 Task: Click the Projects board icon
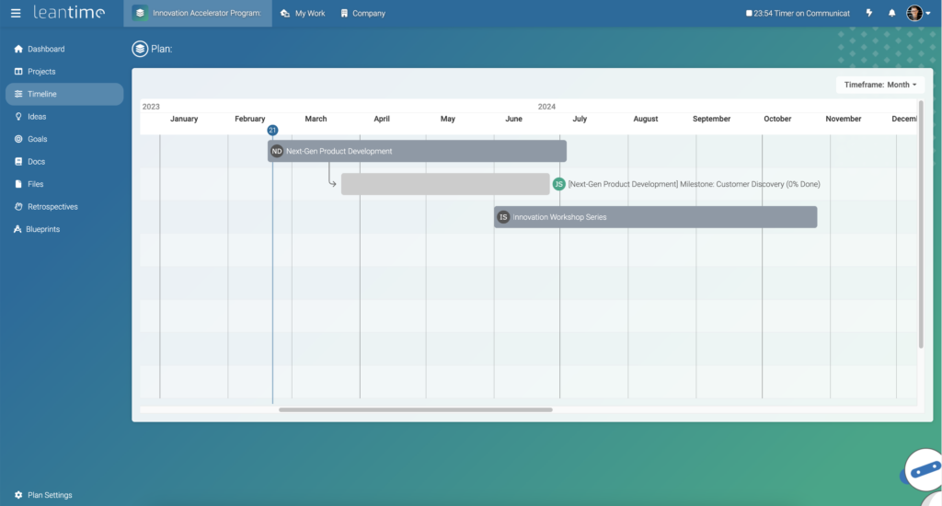pyautogui.click(x=18, y=72)
